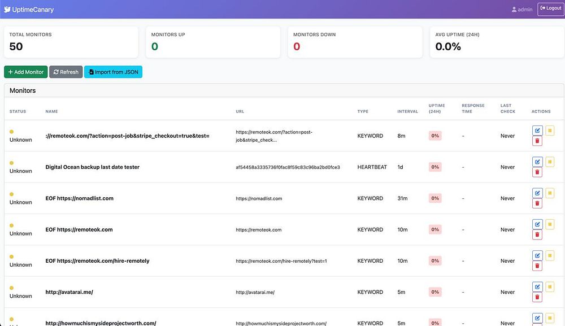Click the admin user label
The image size is (565, 326).
point(521,10)
